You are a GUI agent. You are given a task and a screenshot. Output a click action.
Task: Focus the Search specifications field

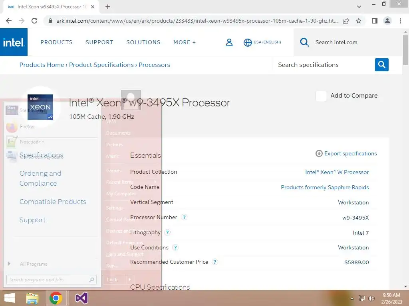[324, 65]
